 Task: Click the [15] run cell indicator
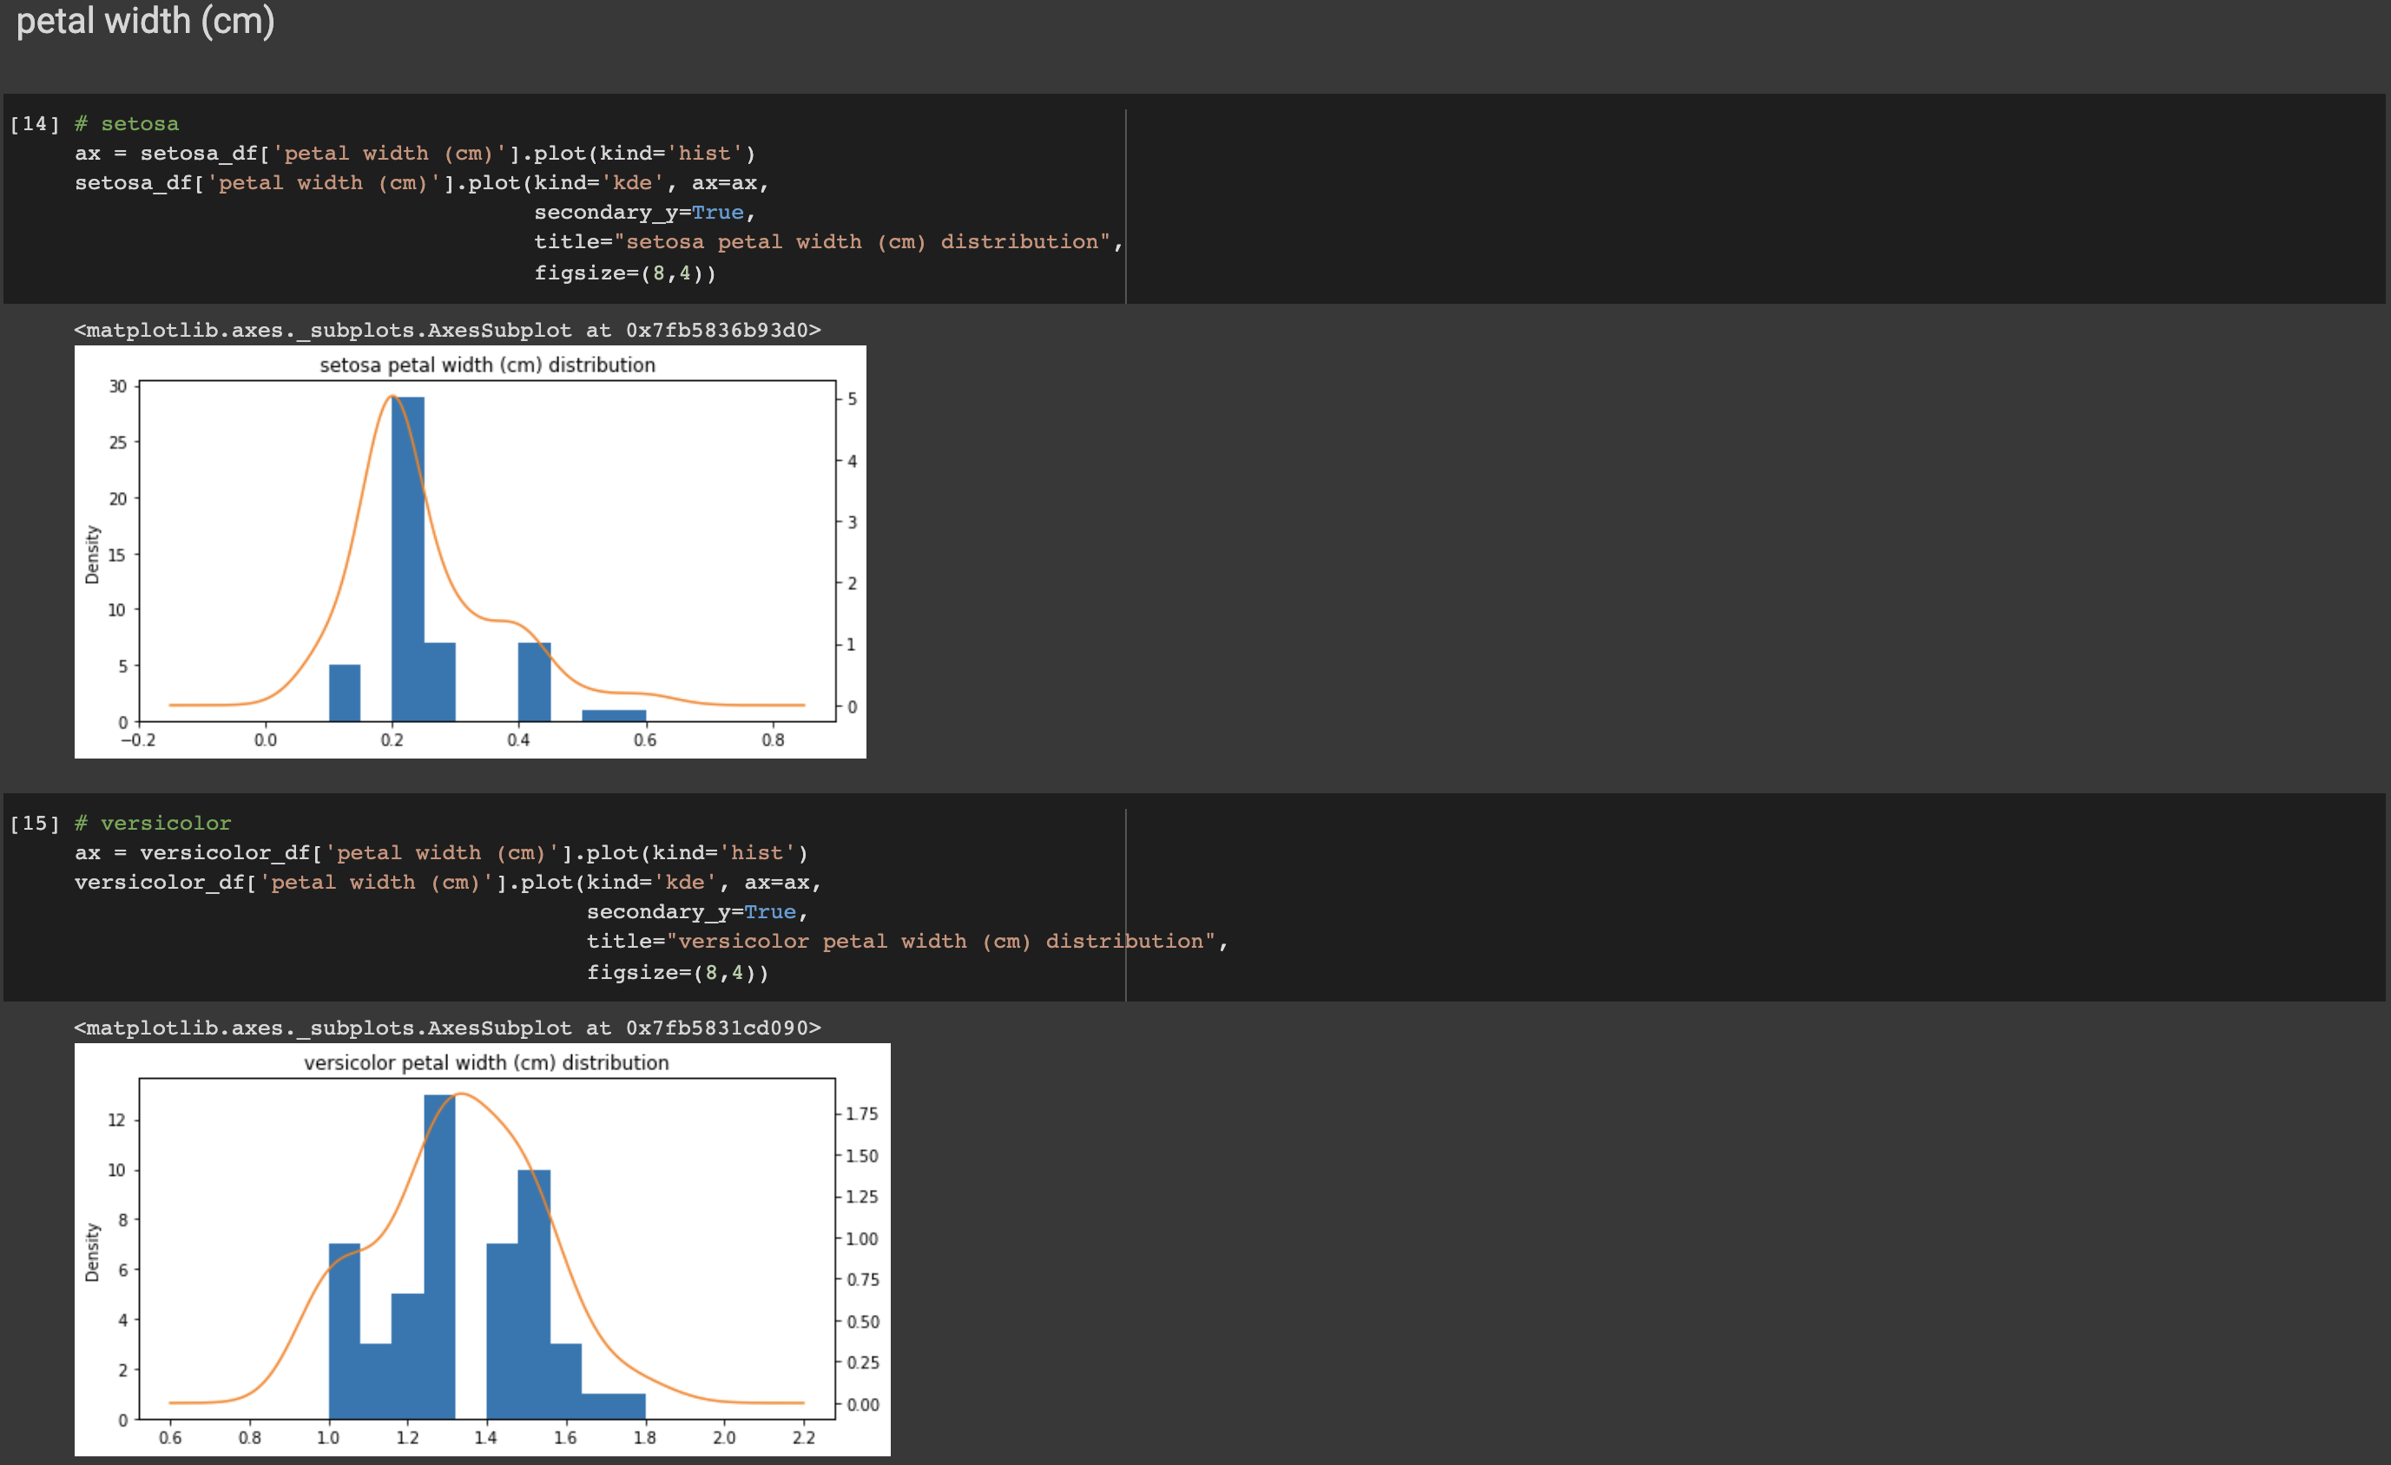[34, 824]
